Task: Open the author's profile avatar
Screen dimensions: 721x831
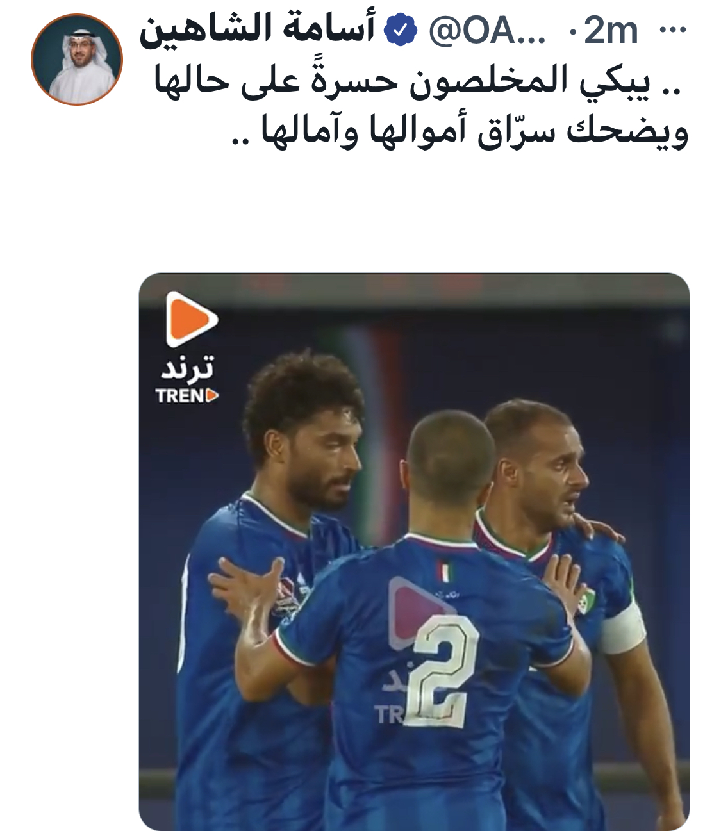Action: [x=77, y=59]
